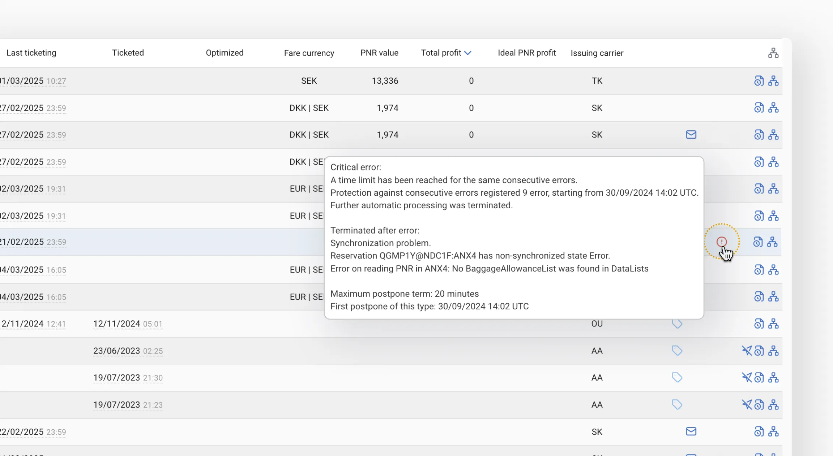Toggle Total profit sort arrow
This screenshot has width=833, height=456.
pyautogui.click(x=467, y=53)
